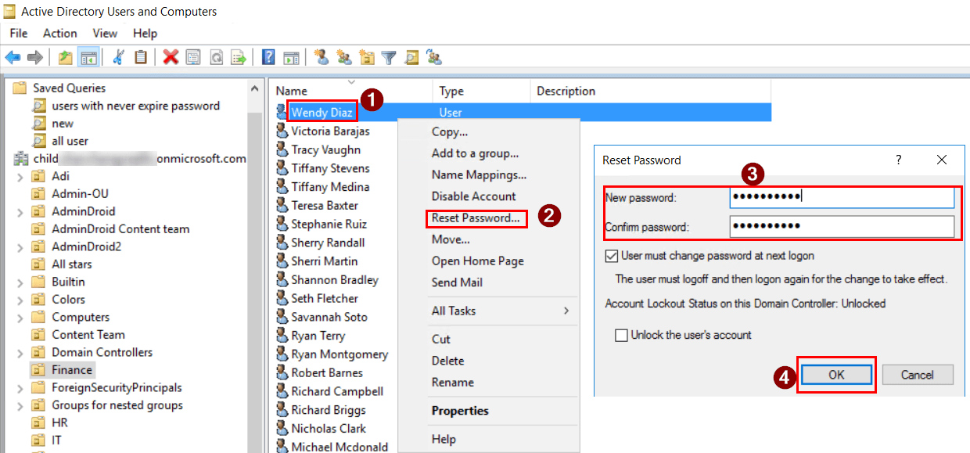970x453 pixels.
Task: Select the Up one level icon
Action: tap(66, 56)
